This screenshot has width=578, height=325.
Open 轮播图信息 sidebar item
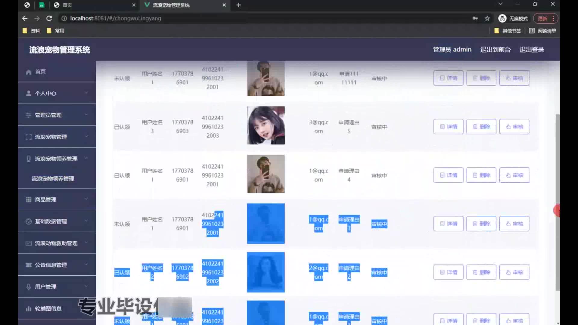[57, 308]
